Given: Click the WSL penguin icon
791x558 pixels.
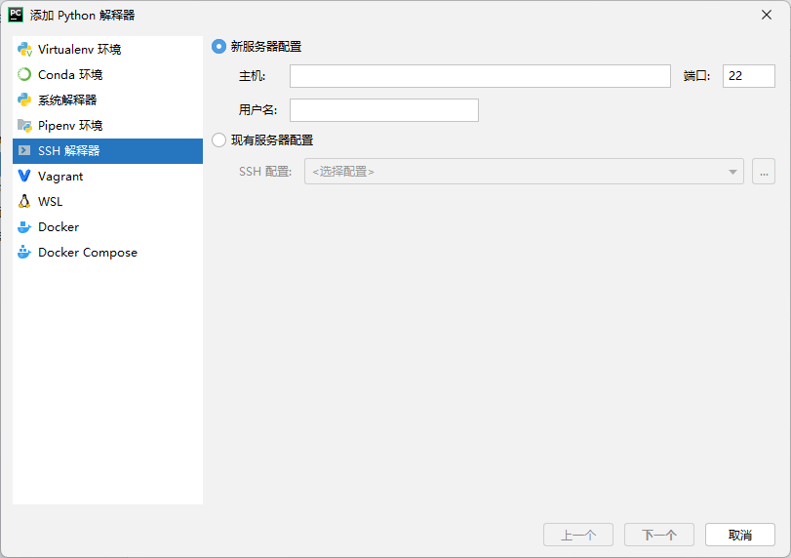Looking at the screenshot, I should click(x=24, y=201).
